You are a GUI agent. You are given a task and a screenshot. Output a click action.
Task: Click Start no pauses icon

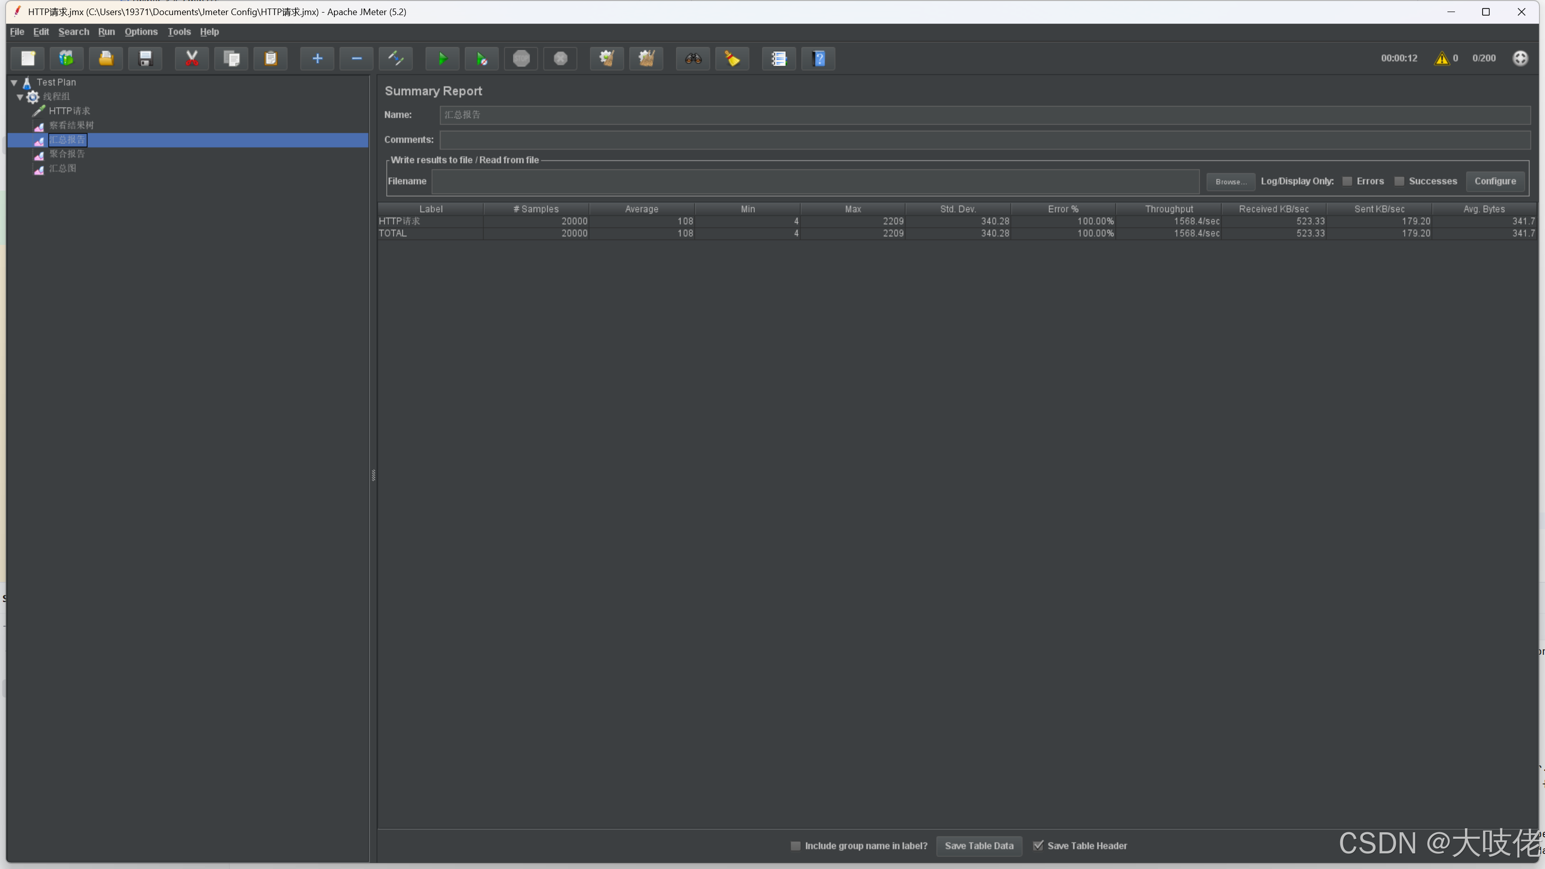point(482,58)
